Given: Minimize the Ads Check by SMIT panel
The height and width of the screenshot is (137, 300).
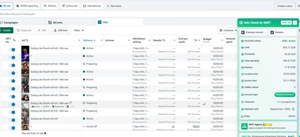Looking at the screenshot, I should (295, 23).
